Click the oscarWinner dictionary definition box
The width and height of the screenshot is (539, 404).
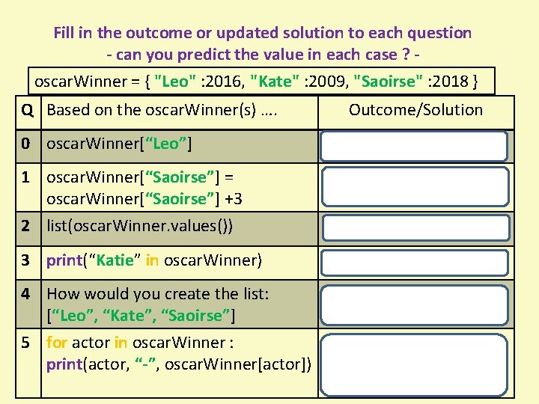[261, 81]
